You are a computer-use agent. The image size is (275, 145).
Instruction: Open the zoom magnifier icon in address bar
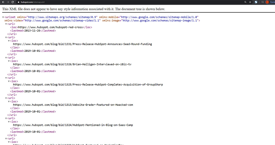(245, 2)
